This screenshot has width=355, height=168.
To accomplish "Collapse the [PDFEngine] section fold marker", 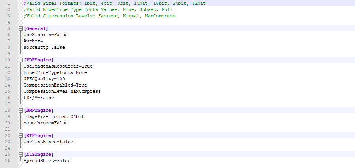I will [x=20, y=60].
